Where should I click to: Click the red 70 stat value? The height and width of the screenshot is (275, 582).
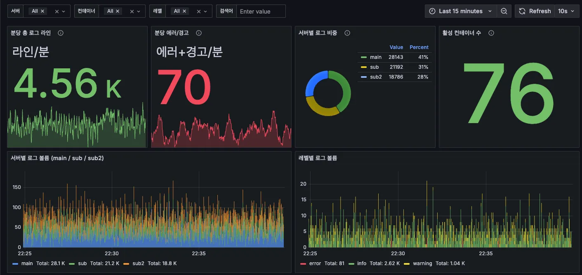(184, 87)
